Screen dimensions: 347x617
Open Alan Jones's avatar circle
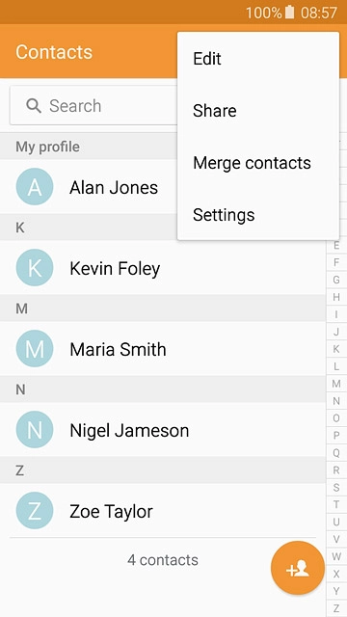click(35, 187)
